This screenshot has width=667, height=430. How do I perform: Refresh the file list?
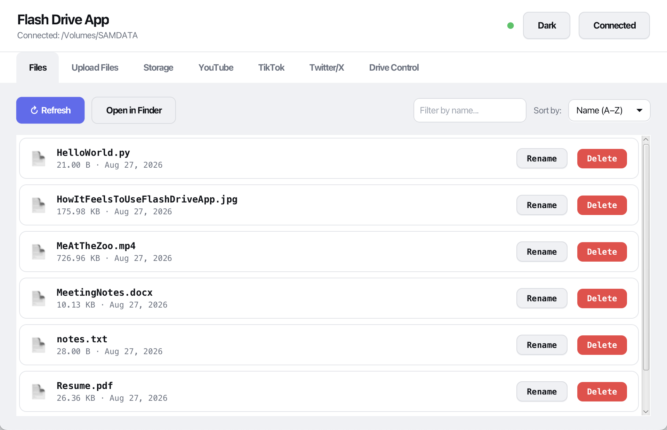click(x=50, y=110)
